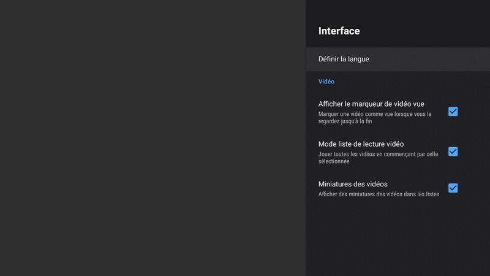Dismiss the panel by clicking the dimmed left area
This screenshot has width=490, height=276.
[x=153, y=138]
